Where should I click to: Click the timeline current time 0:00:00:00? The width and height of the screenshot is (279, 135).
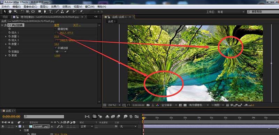[12, 117]
